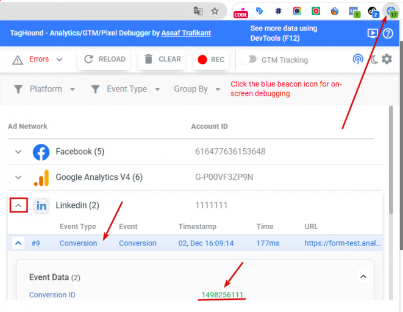Click the Event column header in Linkedin table
The height and width of the screenshot is (312, 403).
[128, 227]
